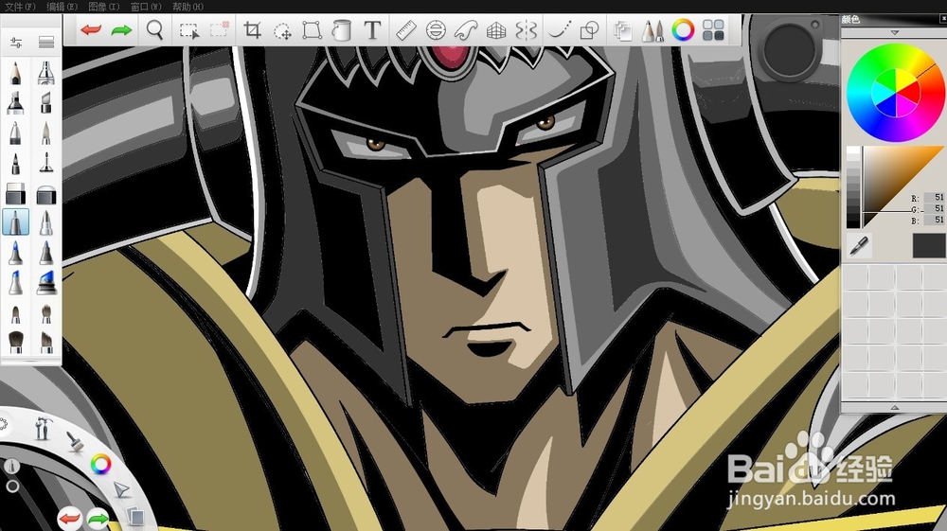Click the green Redo arrow in top toolbar
947x531 pixels.
[122, 29]
